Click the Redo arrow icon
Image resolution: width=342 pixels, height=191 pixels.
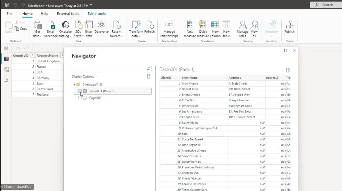click(x=23, y=5)
